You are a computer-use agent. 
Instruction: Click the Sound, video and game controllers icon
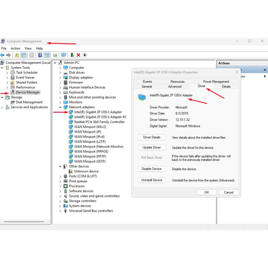tap(65, 196)
